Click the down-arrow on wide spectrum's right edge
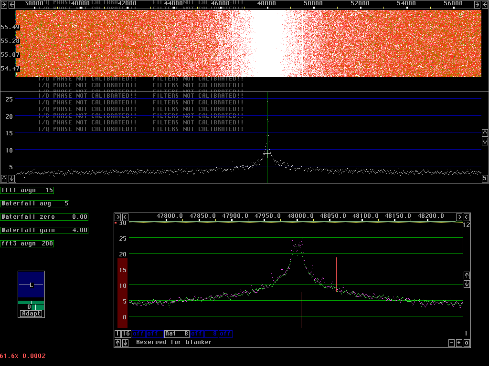The width and height of the screenshot is (489, 366). pyautogui.click(x=485, y=141)
